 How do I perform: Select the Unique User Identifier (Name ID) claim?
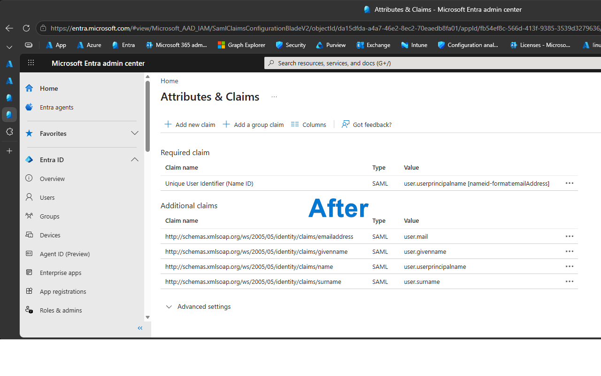[x=209, y=183]
